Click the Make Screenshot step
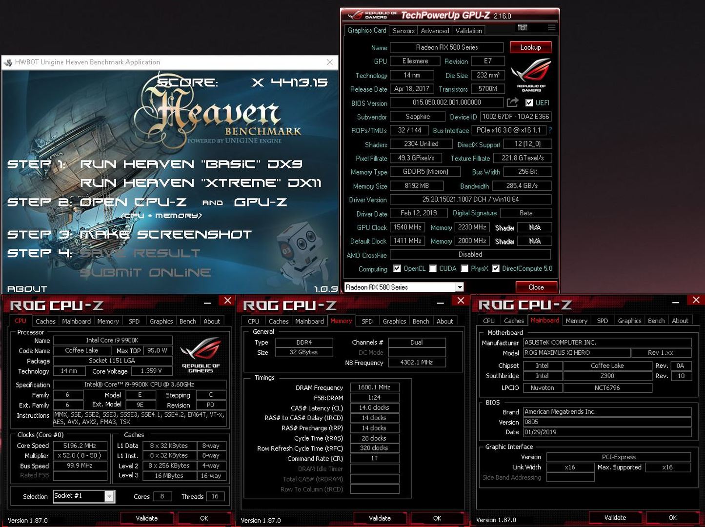This screenshot has height=527, width=705. click(165, 235)
